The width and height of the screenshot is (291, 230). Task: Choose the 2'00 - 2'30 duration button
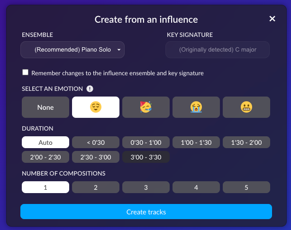[x=45, y=157]
